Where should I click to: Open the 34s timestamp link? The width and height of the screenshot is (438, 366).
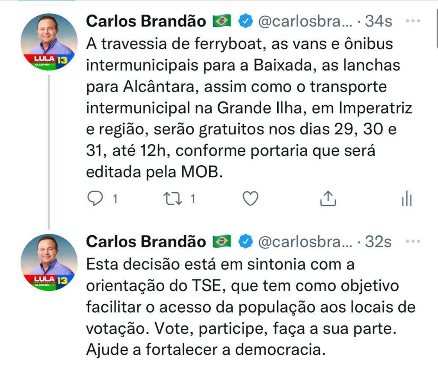click(378, 21)
